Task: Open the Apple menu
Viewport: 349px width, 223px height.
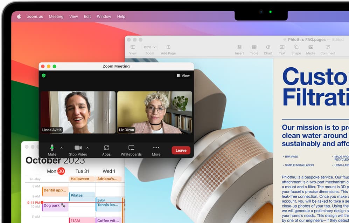Action: pyautogui.click(x=19, y=16)
